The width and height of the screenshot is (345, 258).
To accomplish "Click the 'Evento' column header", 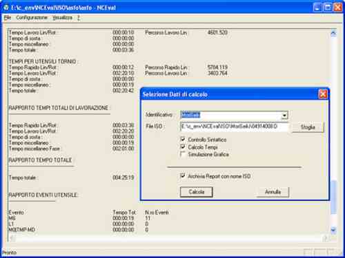I will (x=17, y=213).
